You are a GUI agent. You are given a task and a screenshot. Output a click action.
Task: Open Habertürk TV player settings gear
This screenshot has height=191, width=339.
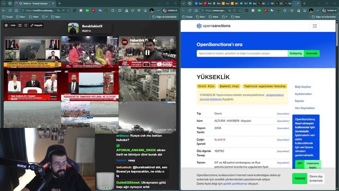coord(172,40)
